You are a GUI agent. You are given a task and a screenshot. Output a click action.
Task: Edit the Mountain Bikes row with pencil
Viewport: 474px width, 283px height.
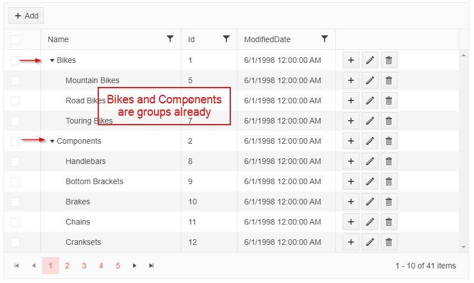coord(370,80)
